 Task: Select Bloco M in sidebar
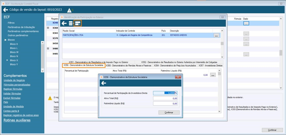point(14,52)
